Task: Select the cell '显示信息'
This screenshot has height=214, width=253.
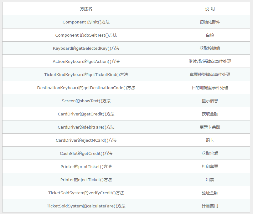Action: click(x=210, y=101)
